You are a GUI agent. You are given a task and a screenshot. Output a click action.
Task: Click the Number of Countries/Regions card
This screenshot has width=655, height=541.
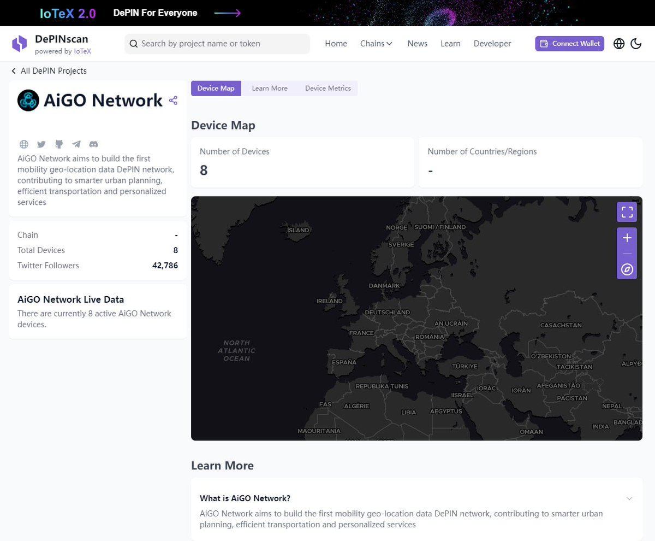(x=531, y=162)
